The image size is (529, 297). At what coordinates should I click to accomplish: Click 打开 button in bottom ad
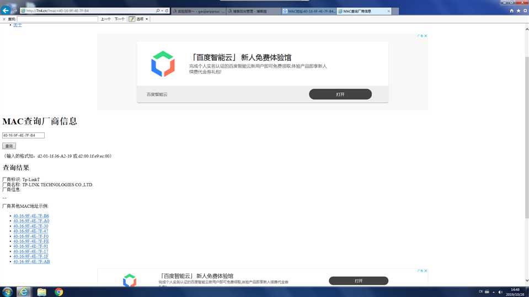click(359, 281)
